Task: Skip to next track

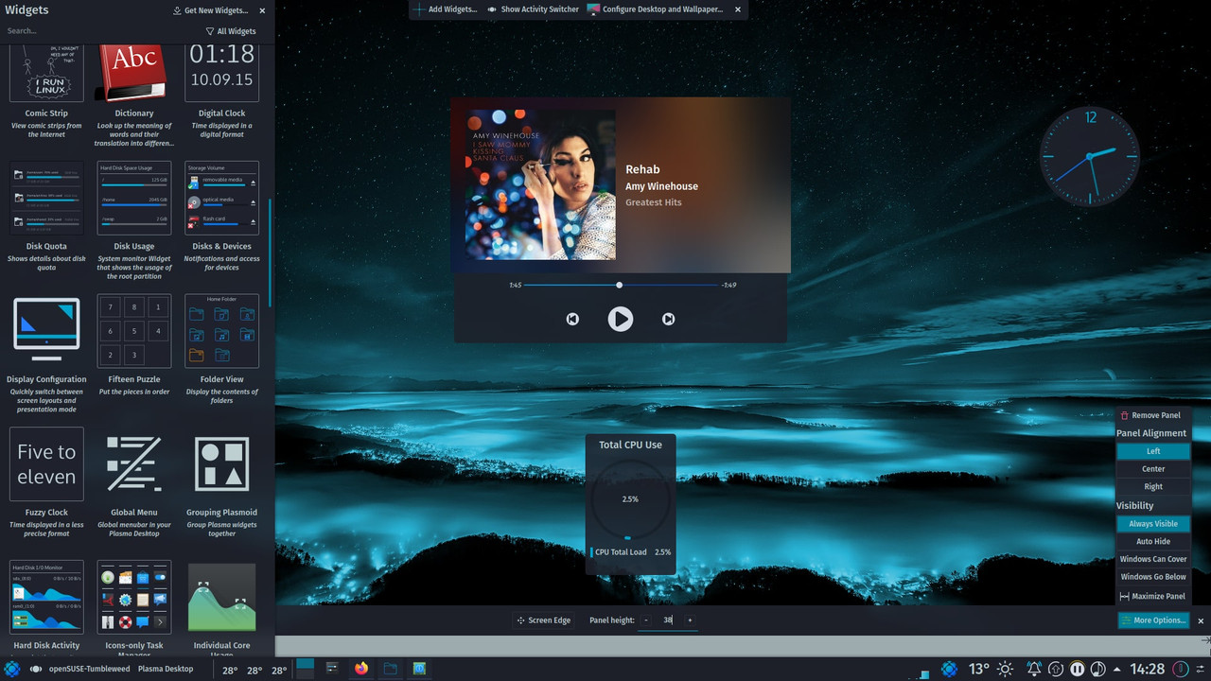Action: click(x=668, y=319)
